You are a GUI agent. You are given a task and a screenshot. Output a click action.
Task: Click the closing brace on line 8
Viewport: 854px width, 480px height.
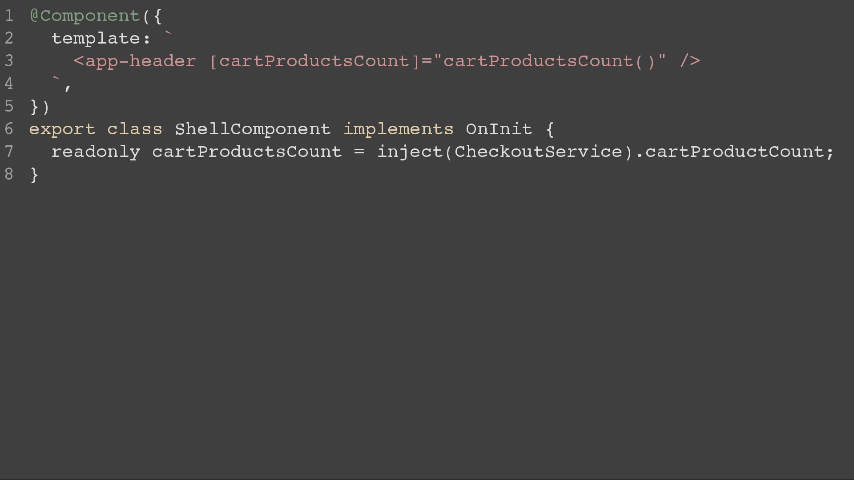tap(34, 175)
